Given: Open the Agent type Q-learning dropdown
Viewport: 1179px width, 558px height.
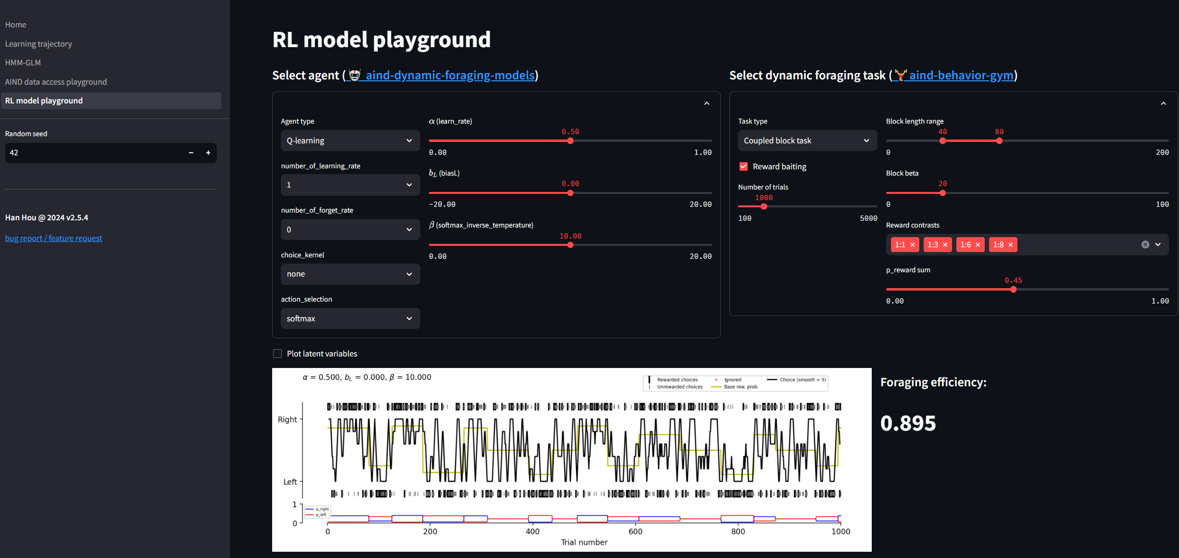Looking at the screenshot, I should tap(350, 140).
